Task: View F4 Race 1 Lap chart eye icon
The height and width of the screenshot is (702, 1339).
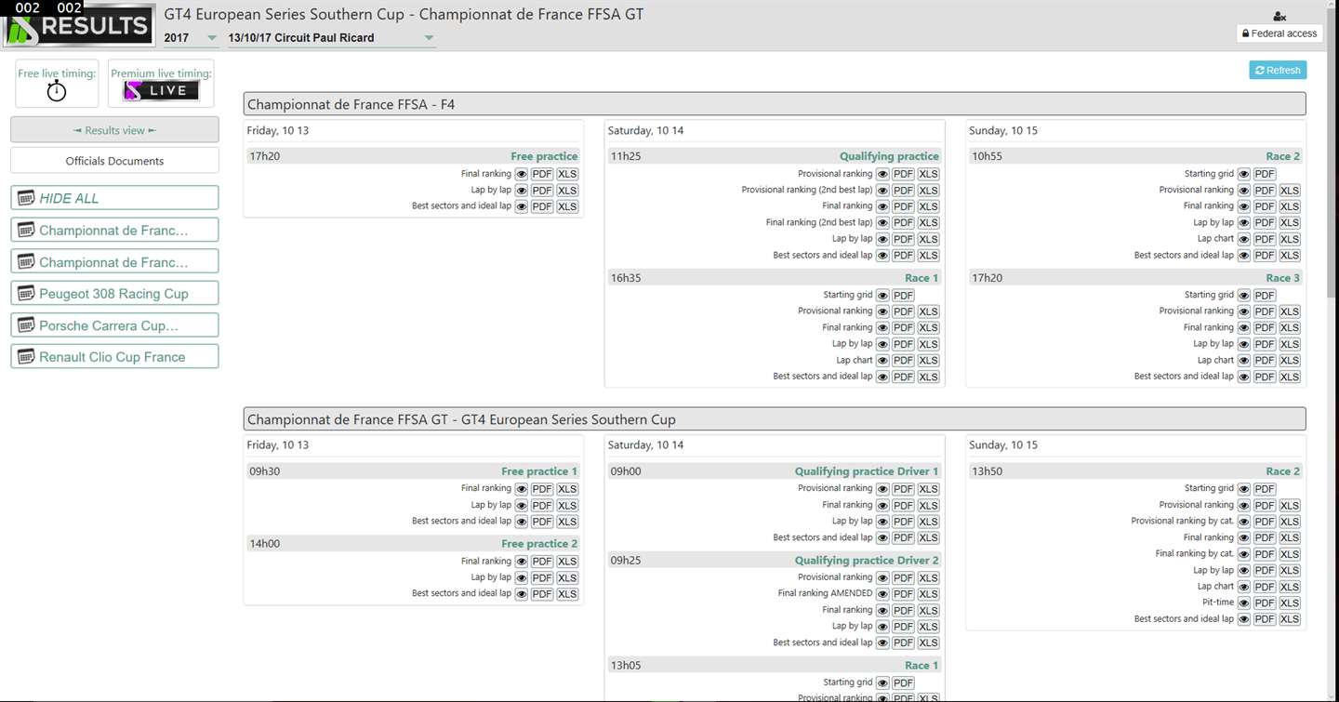Action: click(882, 361)
